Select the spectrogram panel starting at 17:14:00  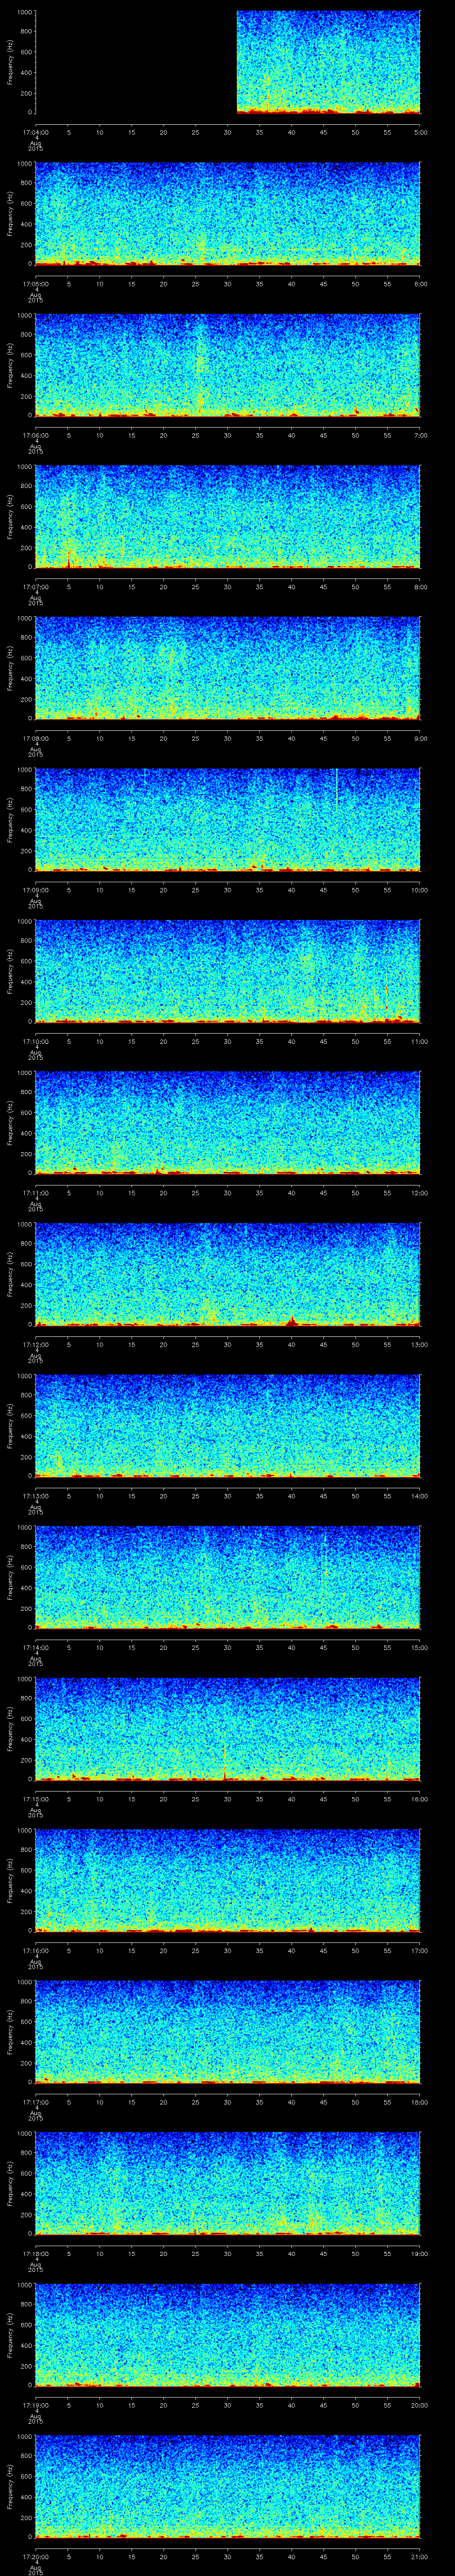click(x=228, y=1577)
